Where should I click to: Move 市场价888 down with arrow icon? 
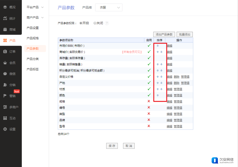[158, 46]
